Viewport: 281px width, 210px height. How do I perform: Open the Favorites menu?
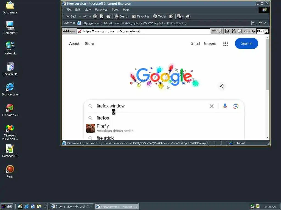pos(101,10)
